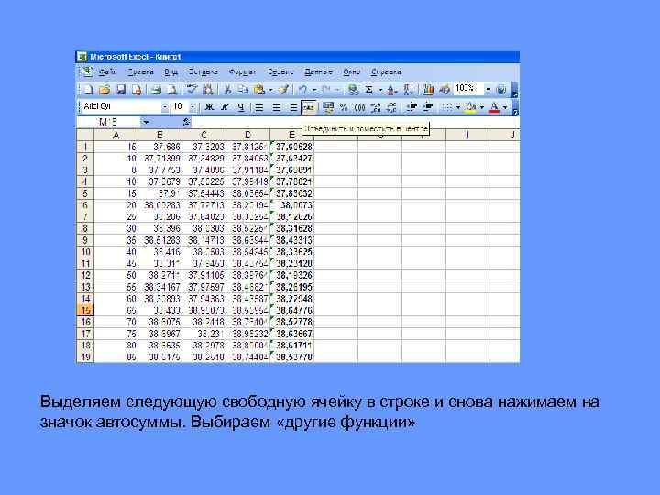This screenshot has height=495, width=660.
Task: Click the AutoSum sigma icon
Action: coord(368,89)
